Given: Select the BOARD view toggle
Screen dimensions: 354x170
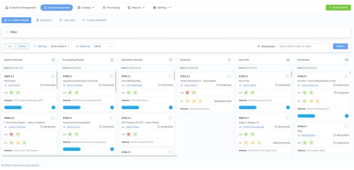Looking at the screenshot, I should point(22,46).
